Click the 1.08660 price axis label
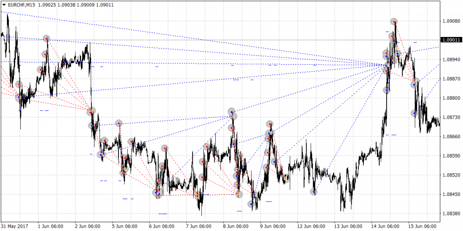The image size is (463, 231). click(450, 137)
